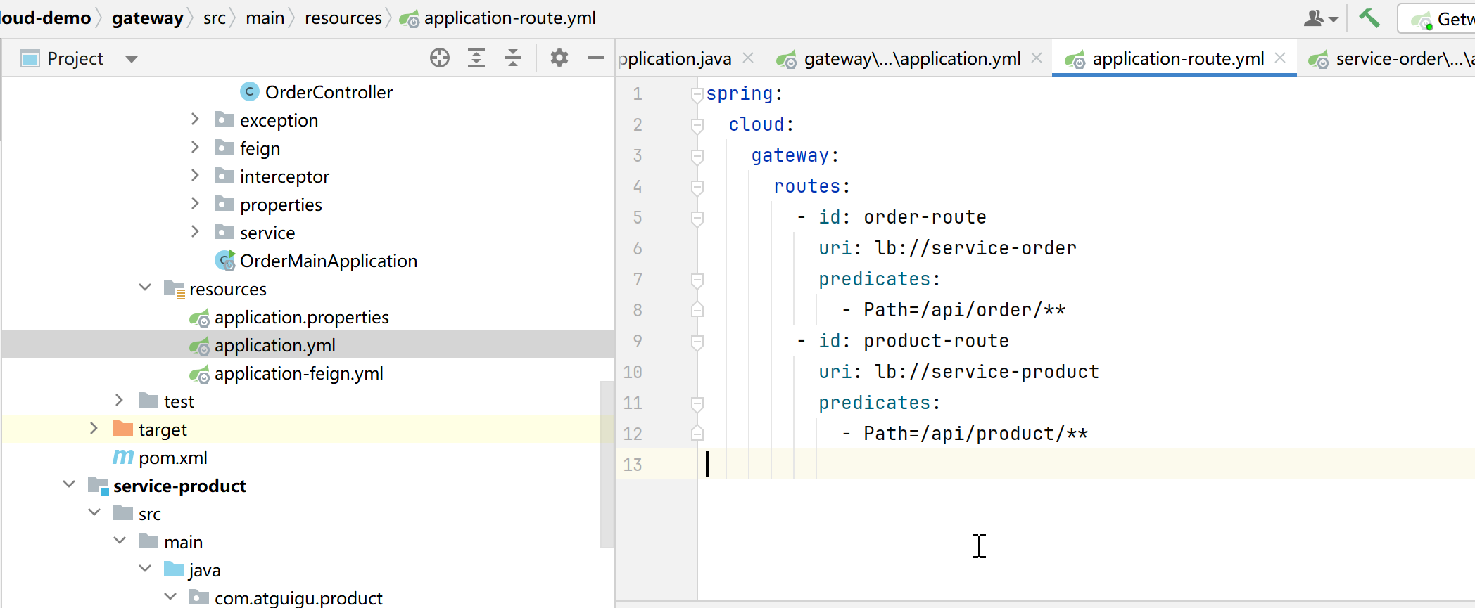Click the exception folder icon
The image size is (1475, 608).
(224, 119)
